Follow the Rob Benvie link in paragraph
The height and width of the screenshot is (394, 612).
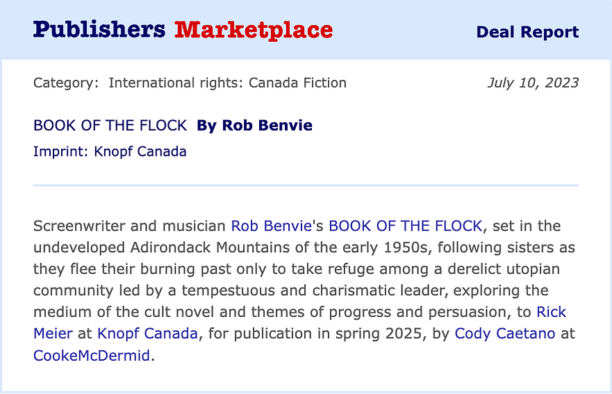[271, 226]
